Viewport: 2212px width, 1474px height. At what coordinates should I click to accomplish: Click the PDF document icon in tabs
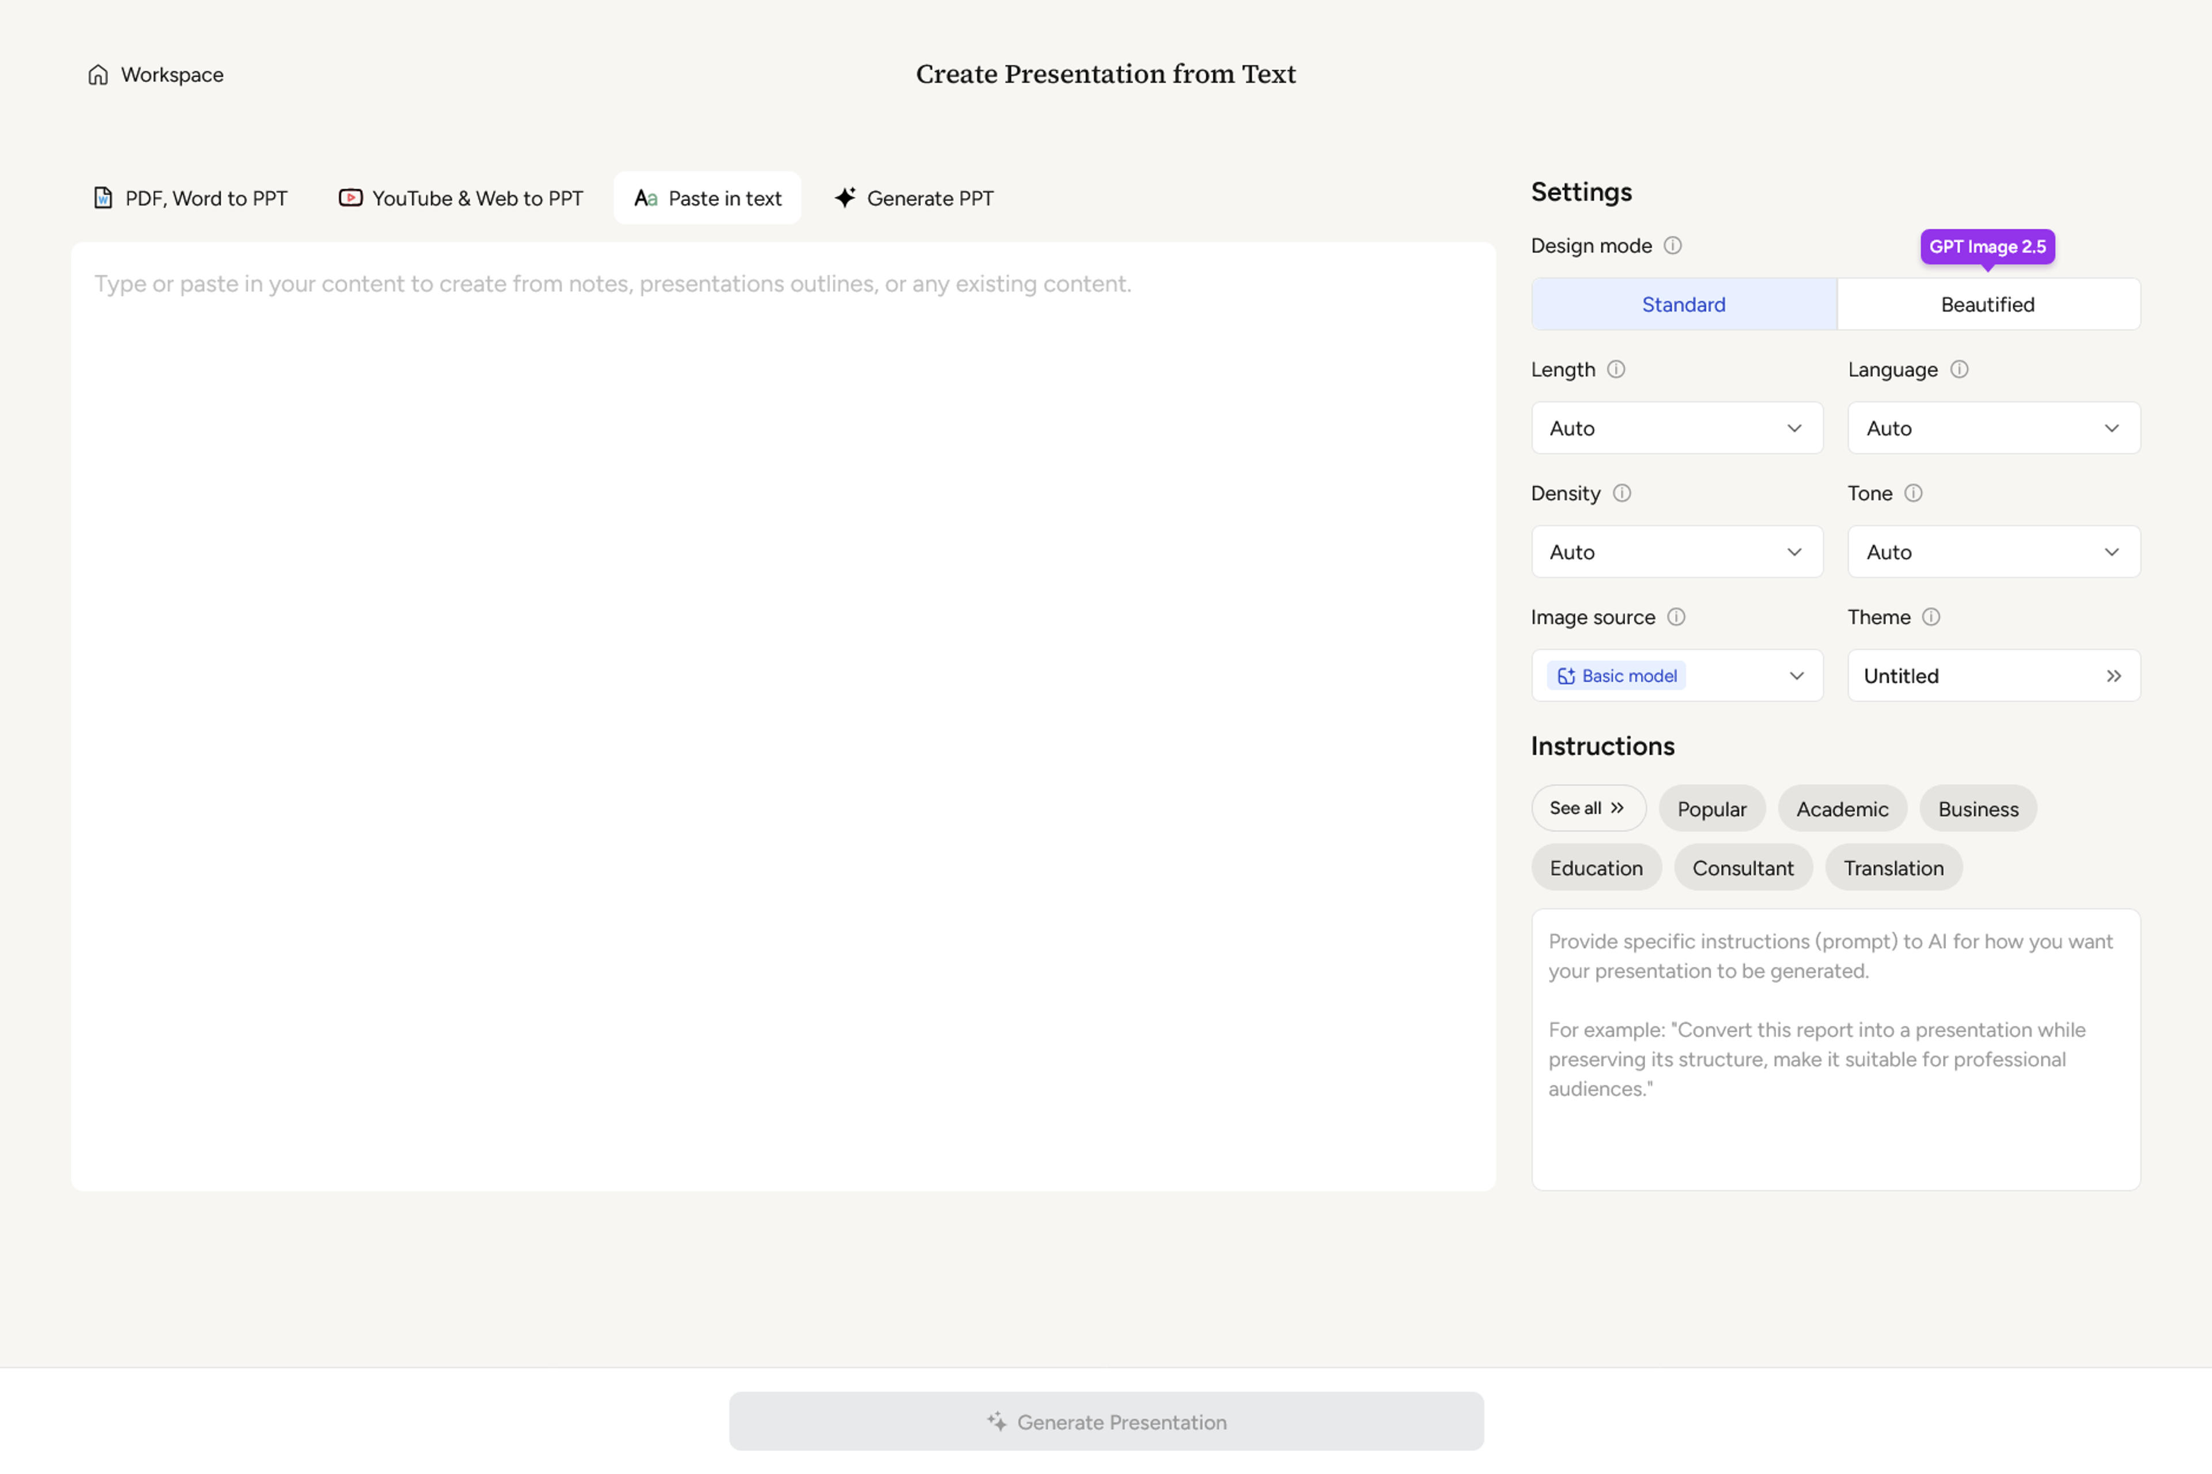click(x=104, y=197)
